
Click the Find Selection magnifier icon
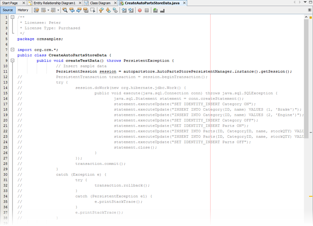(x=65, y=10)
